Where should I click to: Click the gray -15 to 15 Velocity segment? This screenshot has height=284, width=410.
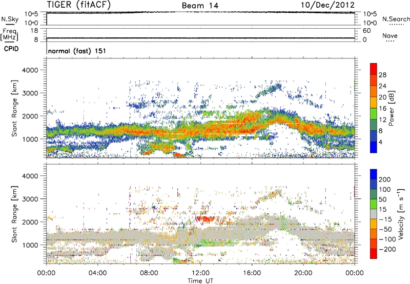click(x=374, y=214)
